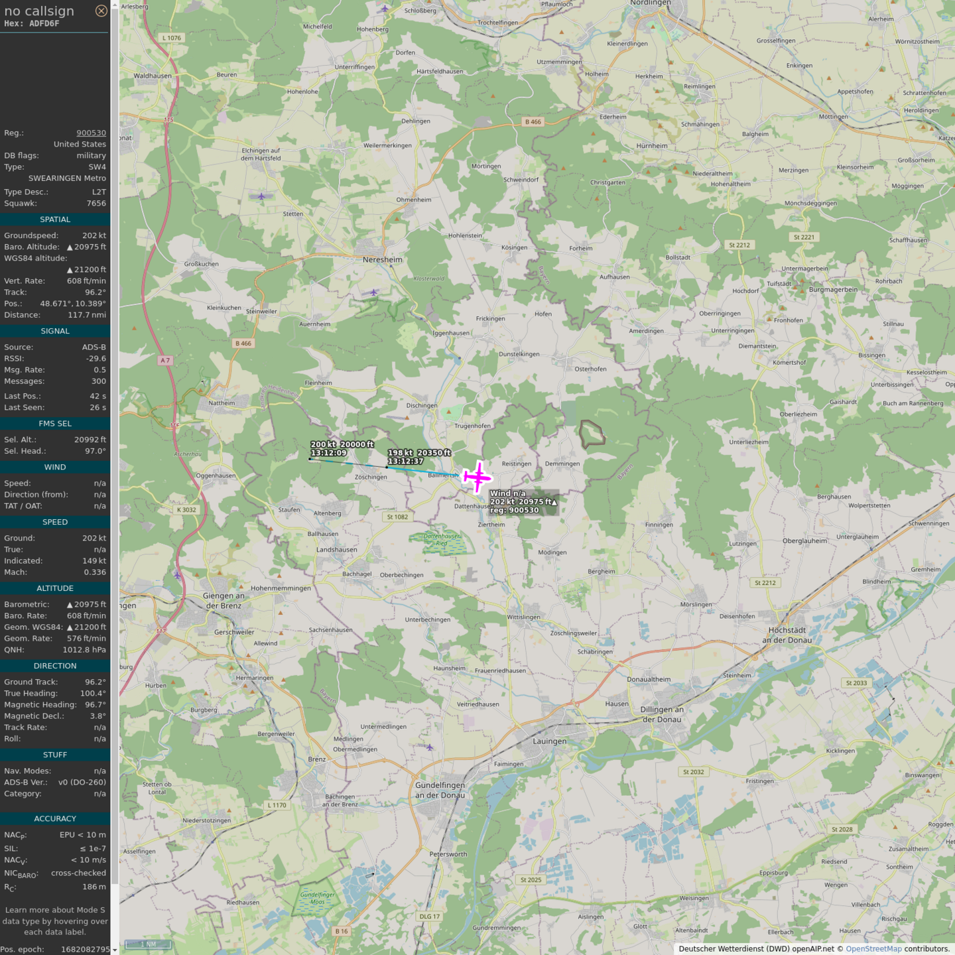
Task: Click the airfield icon east of Medlingen
Action: click(430, 747)
